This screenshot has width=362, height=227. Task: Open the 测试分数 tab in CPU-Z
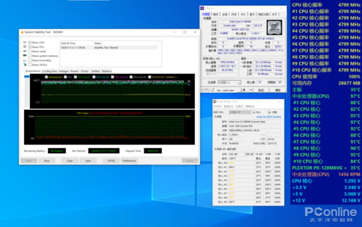[263, 14]
